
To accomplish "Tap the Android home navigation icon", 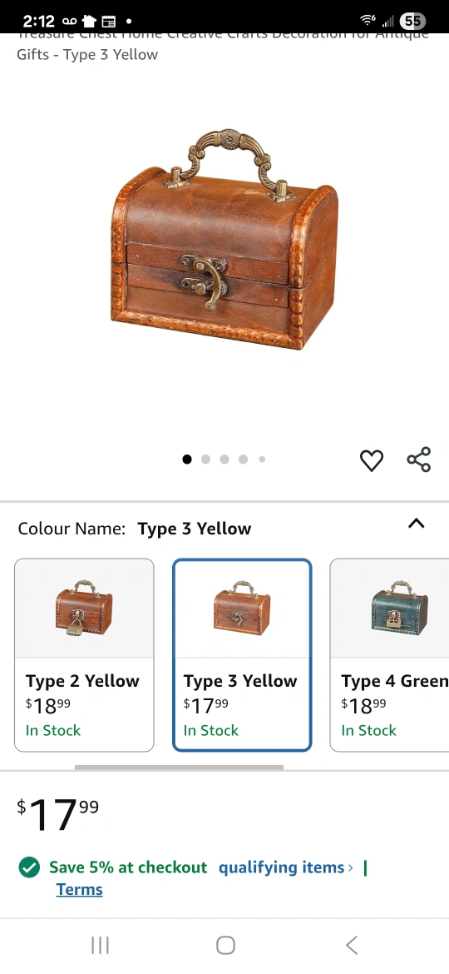I will coord(225,946).
